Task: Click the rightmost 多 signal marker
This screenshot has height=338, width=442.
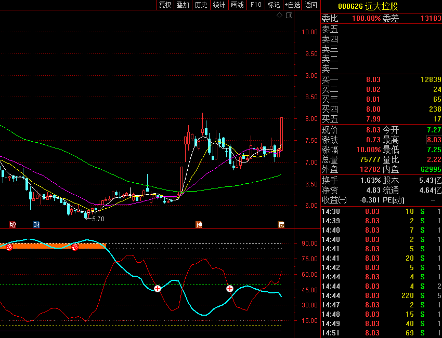Action: tap(75, 247)
